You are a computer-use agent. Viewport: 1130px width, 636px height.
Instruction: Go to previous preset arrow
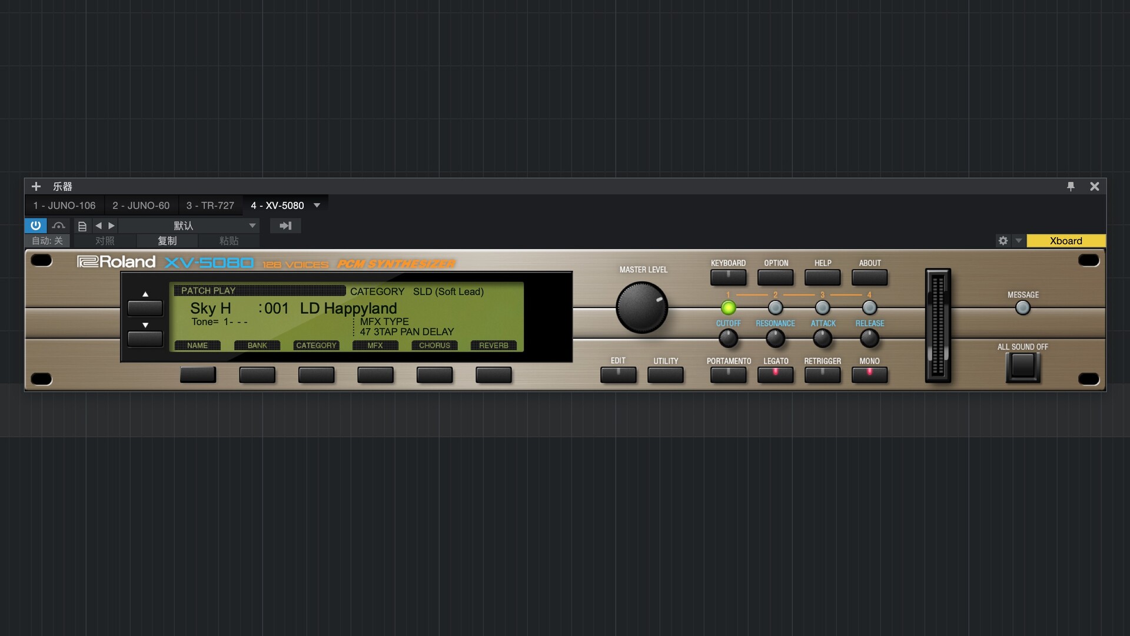tap(98, 226)
